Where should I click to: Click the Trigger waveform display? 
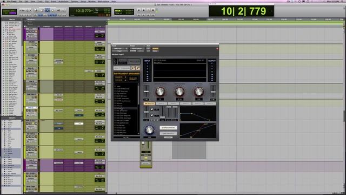pos(179,70)
